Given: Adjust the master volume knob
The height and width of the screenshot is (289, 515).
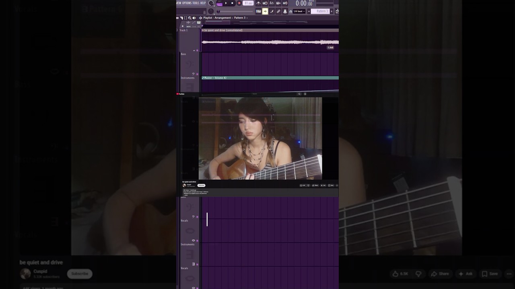Looking at the screenshot, I should (x=211, y=3).
